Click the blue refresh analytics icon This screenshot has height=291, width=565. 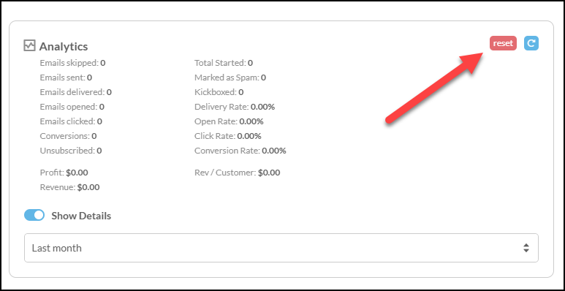click(x=531, y=43)
